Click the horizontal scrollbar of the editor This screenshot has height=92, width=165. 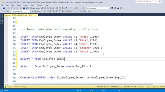click(x=83, y=84)
